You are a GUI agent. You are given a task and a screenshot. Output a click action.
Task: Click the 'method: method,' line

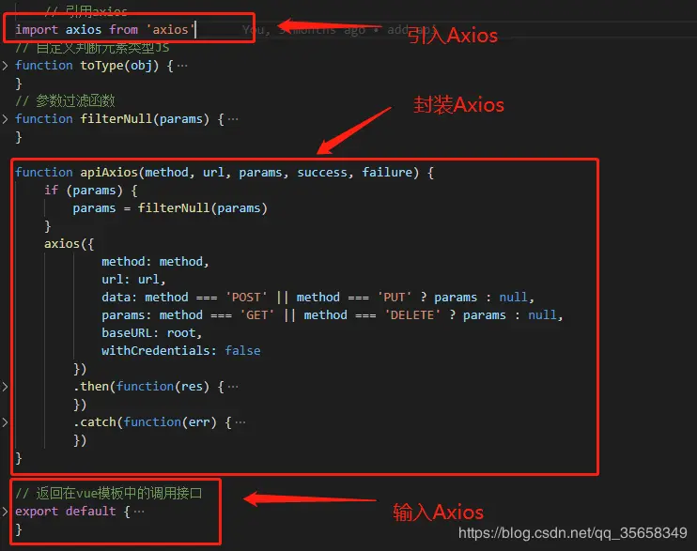155,262
